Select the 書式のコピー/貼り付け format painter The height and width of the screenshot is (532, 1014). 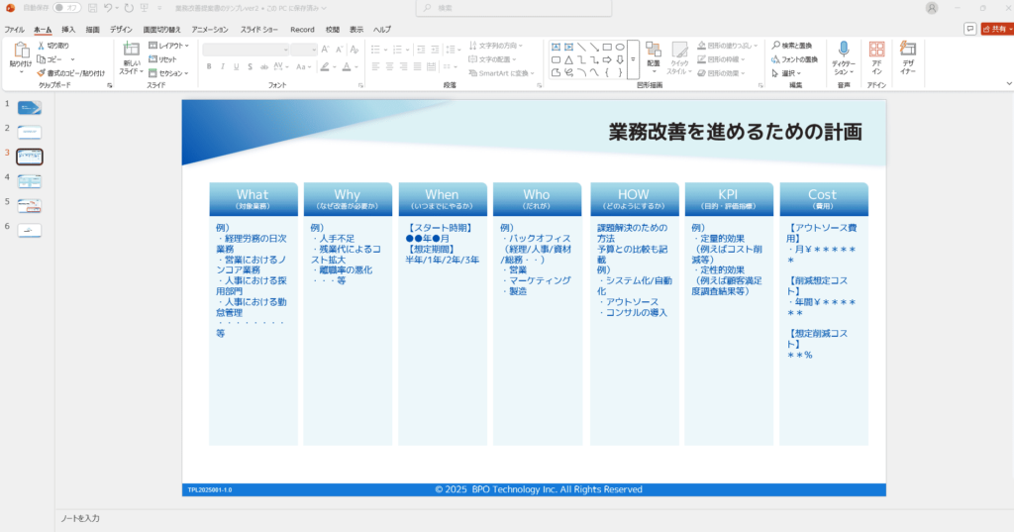(70, 73)
